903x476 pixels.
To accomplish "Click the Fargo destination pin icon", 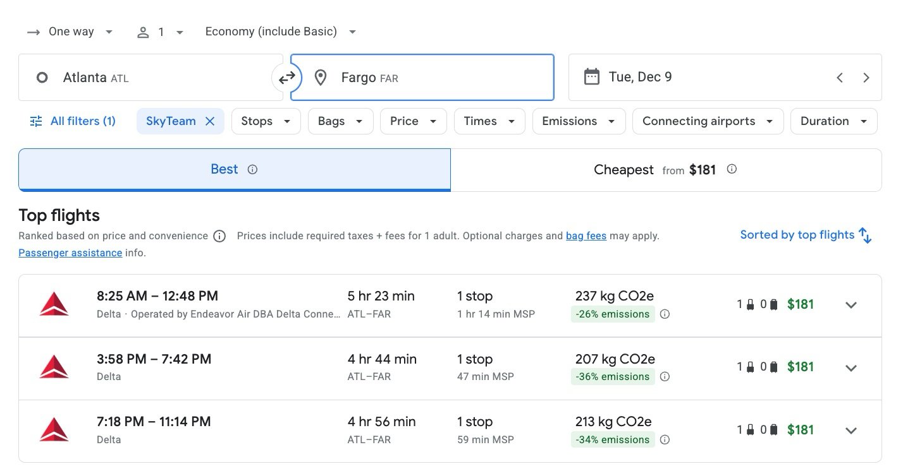I will pyautogui.click(x=321, y=77).
